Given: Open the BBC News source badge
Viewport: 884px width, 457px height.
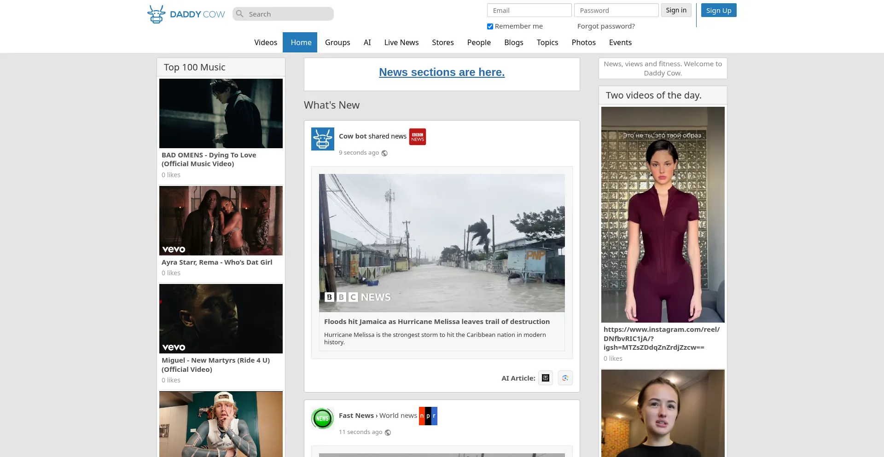Looking at the screenshot, I should tap(418, 137).
